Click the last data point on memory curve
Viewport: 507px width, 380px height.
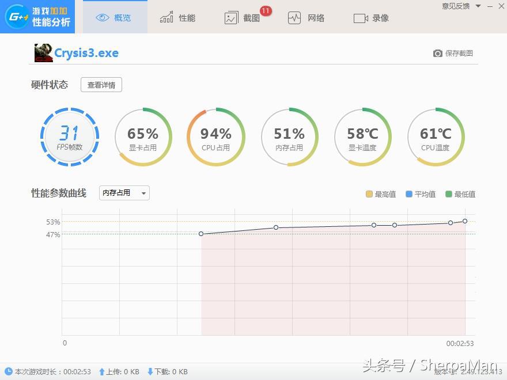(x=465, y=221)
